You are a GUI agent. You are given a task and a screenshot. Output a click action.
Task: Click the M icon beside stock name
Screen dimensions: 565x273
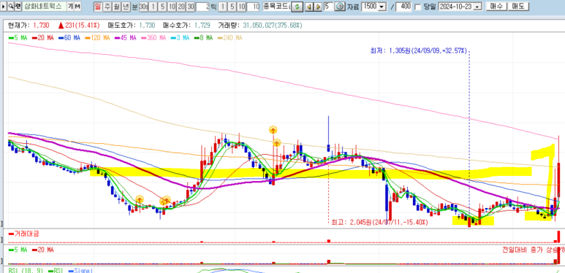coord(77,7)
